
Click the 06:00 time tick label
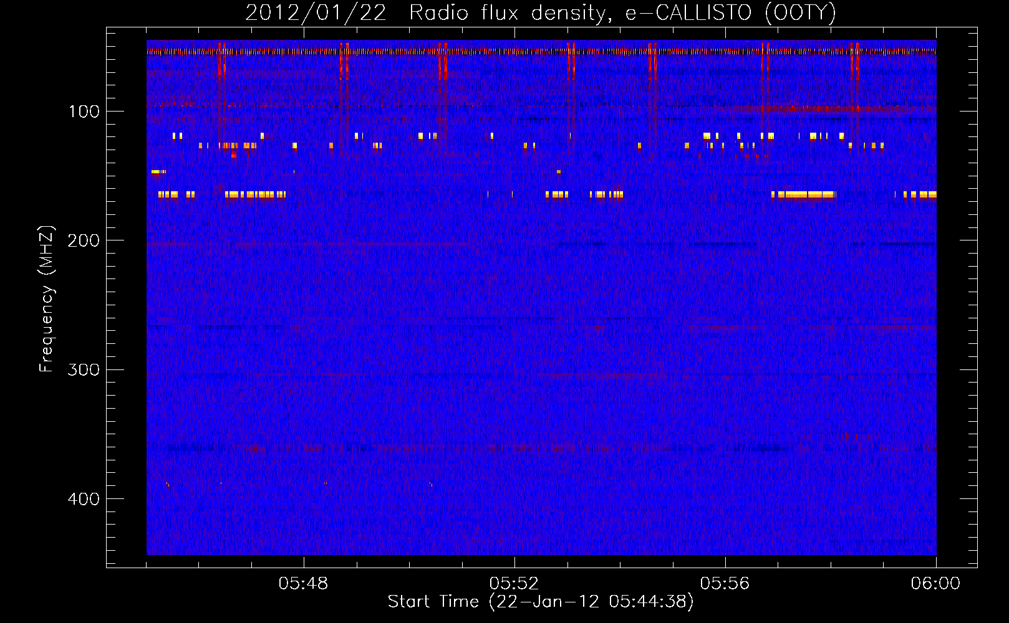click(936, 584)
